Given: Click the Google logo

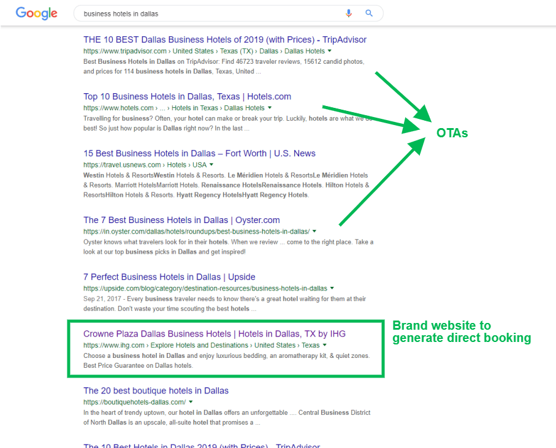Looking at the screenshot, I should [x=37, y=13].
